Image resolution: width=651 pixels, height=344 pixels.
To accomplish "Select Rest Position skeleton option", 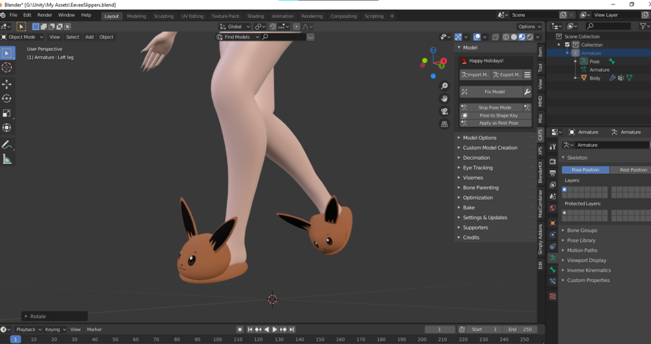I will [x=630, y=170].
